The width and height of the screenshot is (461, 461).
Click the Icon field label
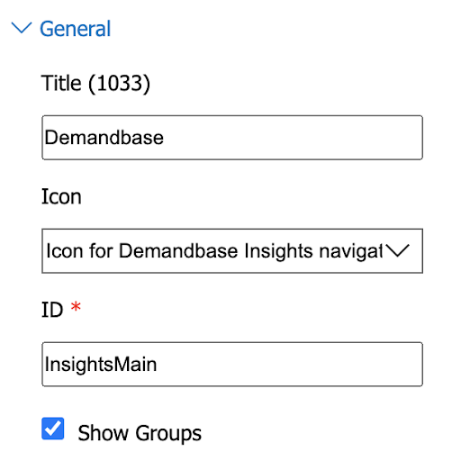tap(61, 196)
